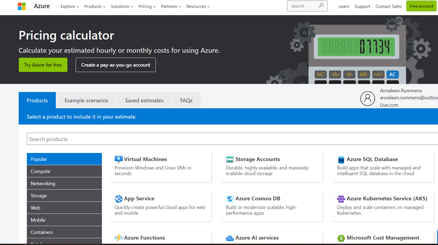This screenshot has width=438, height=245.
Task: Open the Learn link
Action: (x=344, y=6)
